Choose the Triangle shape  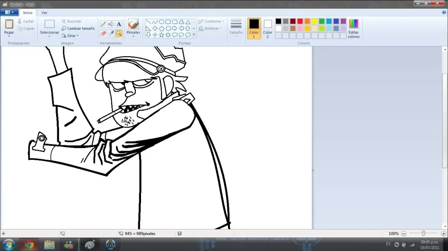(x=188, y=22)
